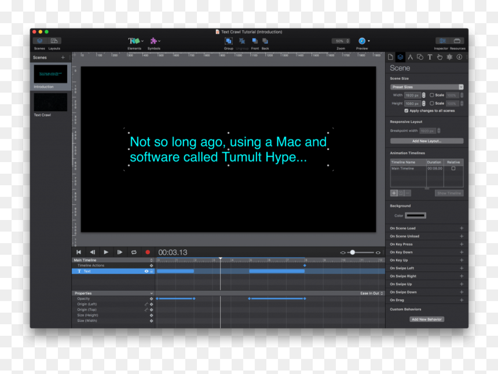Image resolution: width=498 pixels, height=374 pixels.
Task: Send element to Back icon
Action: 265,41
